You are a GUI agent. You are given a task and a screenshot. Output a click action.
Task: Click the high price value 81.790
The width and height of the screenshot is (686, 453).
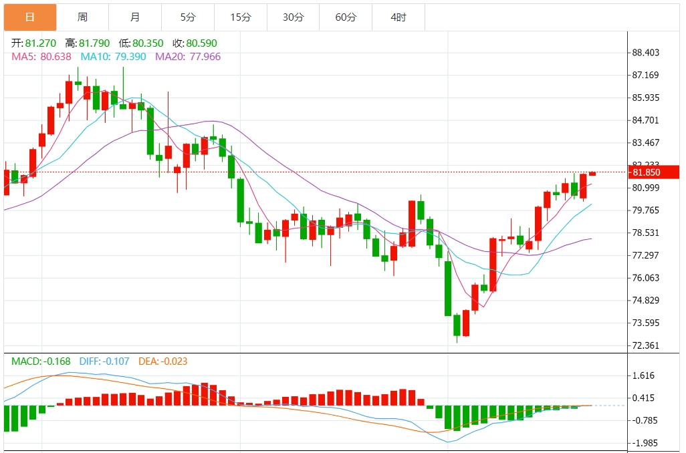[94, 43]
